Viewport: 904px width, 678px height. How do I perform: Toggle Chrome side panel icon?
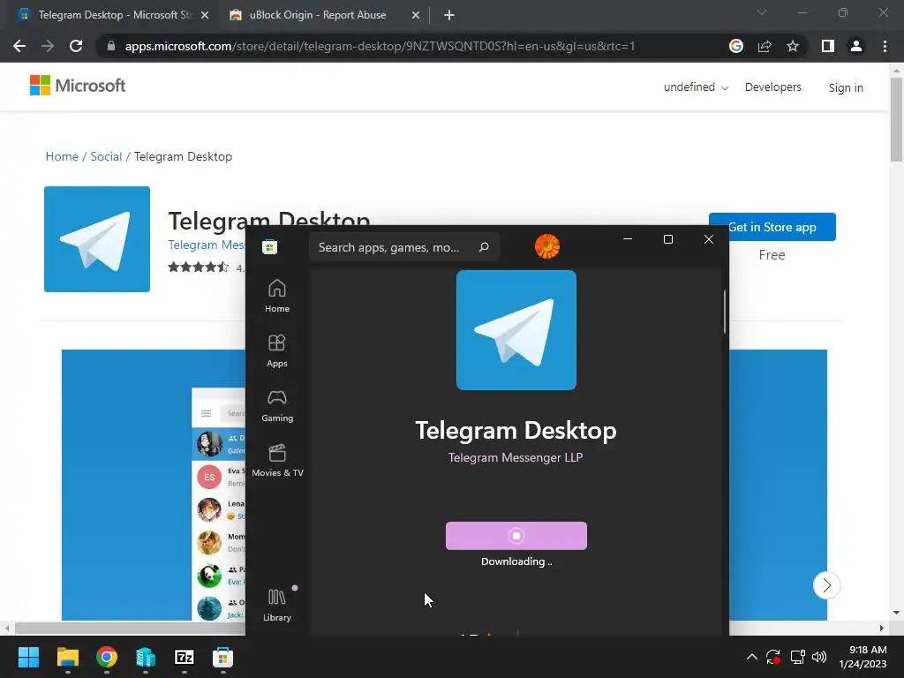[828, 46]
